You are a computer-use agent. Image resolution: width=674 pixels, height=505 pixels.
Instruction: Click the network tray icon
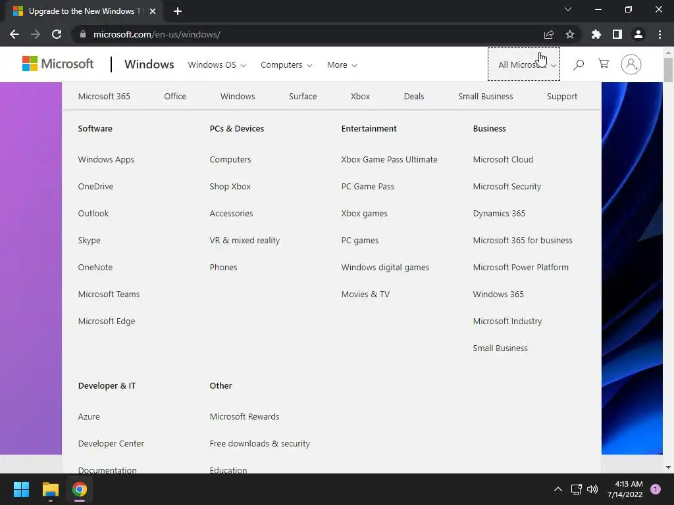(x=576, y=489)
